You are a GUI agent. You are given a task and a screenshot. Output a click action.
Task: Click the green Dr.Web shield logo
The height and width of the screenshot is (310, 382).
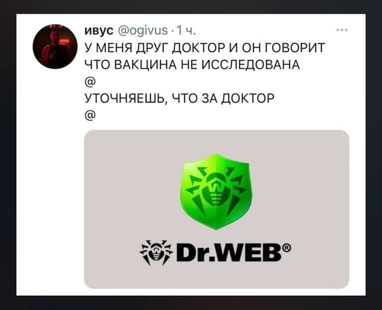216,191
